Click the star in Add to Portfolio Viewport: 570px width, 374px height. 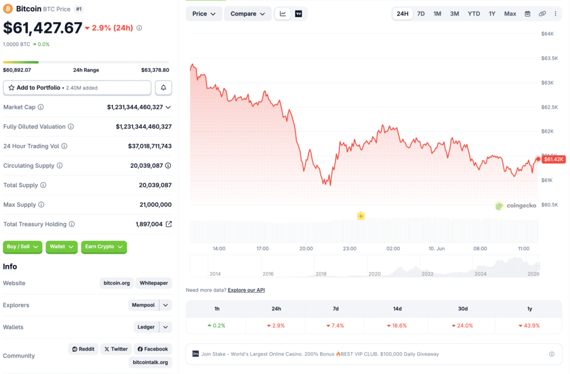tap(11, 88)
